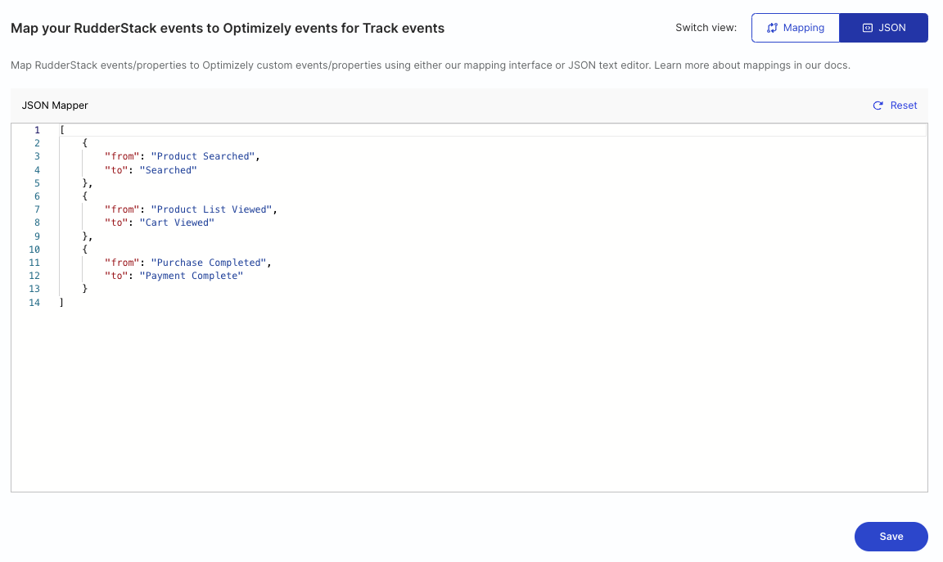Click the "Cart Viewed" value
Viewport: 943px width, 562px height.
pos(177,223)
